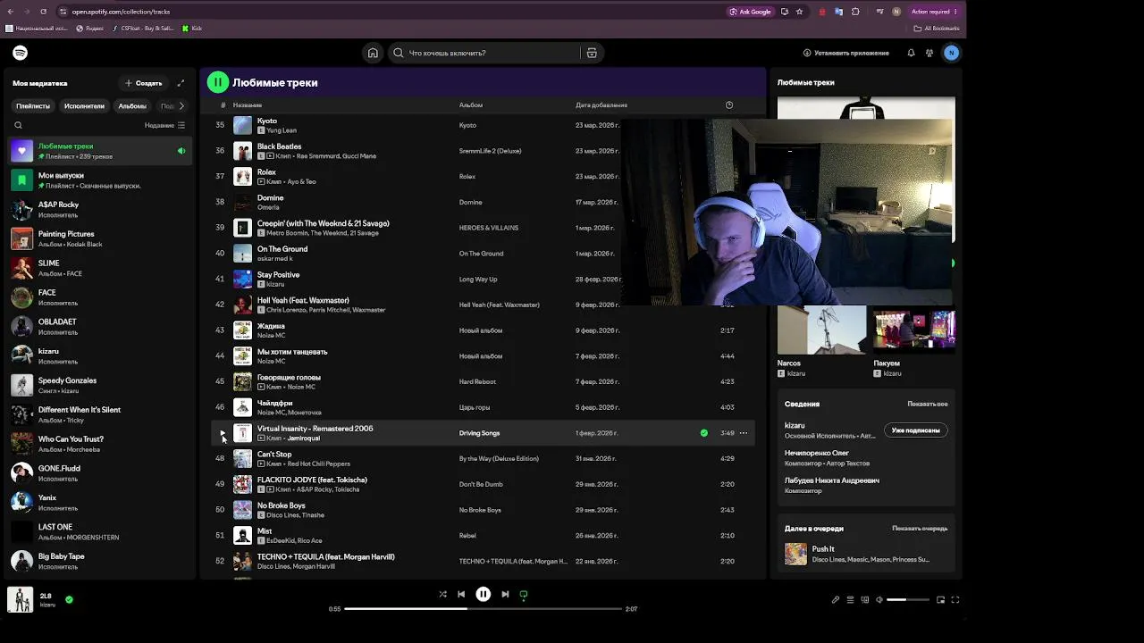The image size is (1144, 643).
Task: Open Мои выпуски in the library
Action: [x=100, y=180]
